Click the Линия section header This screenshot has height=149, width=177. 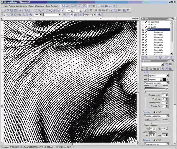click(x=145, y=72)
